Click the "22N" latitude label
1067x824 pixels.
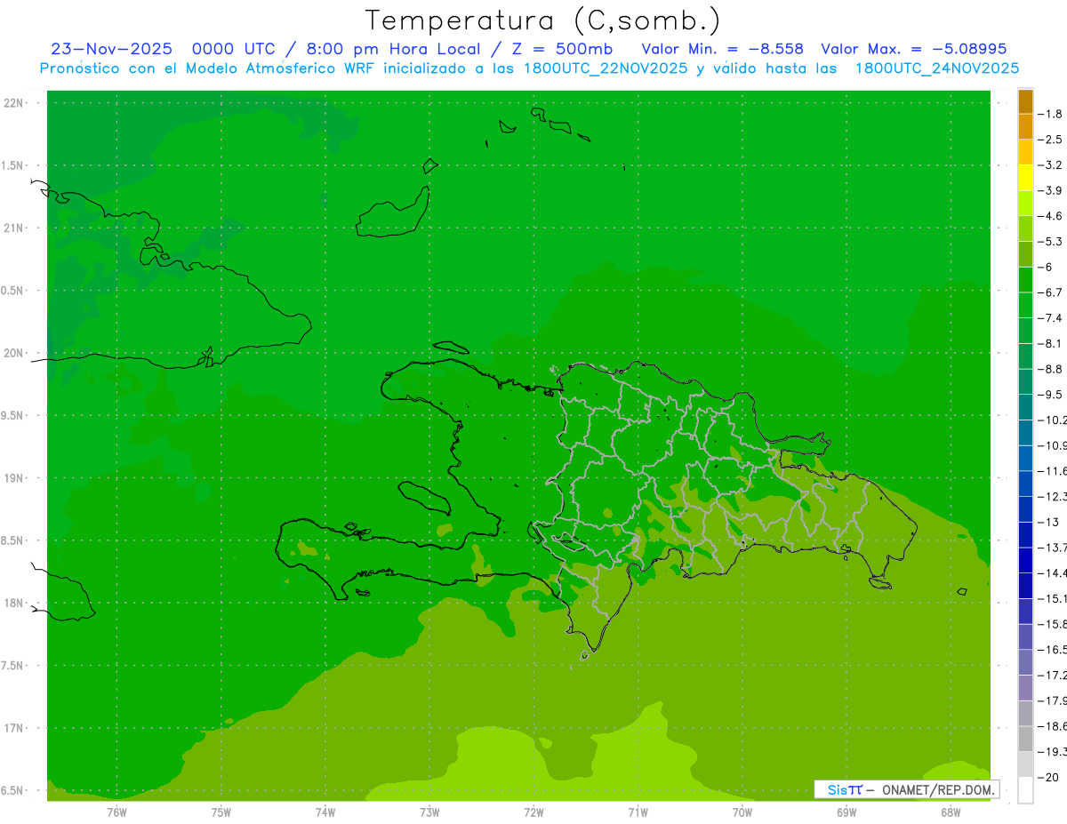[15, 103]
